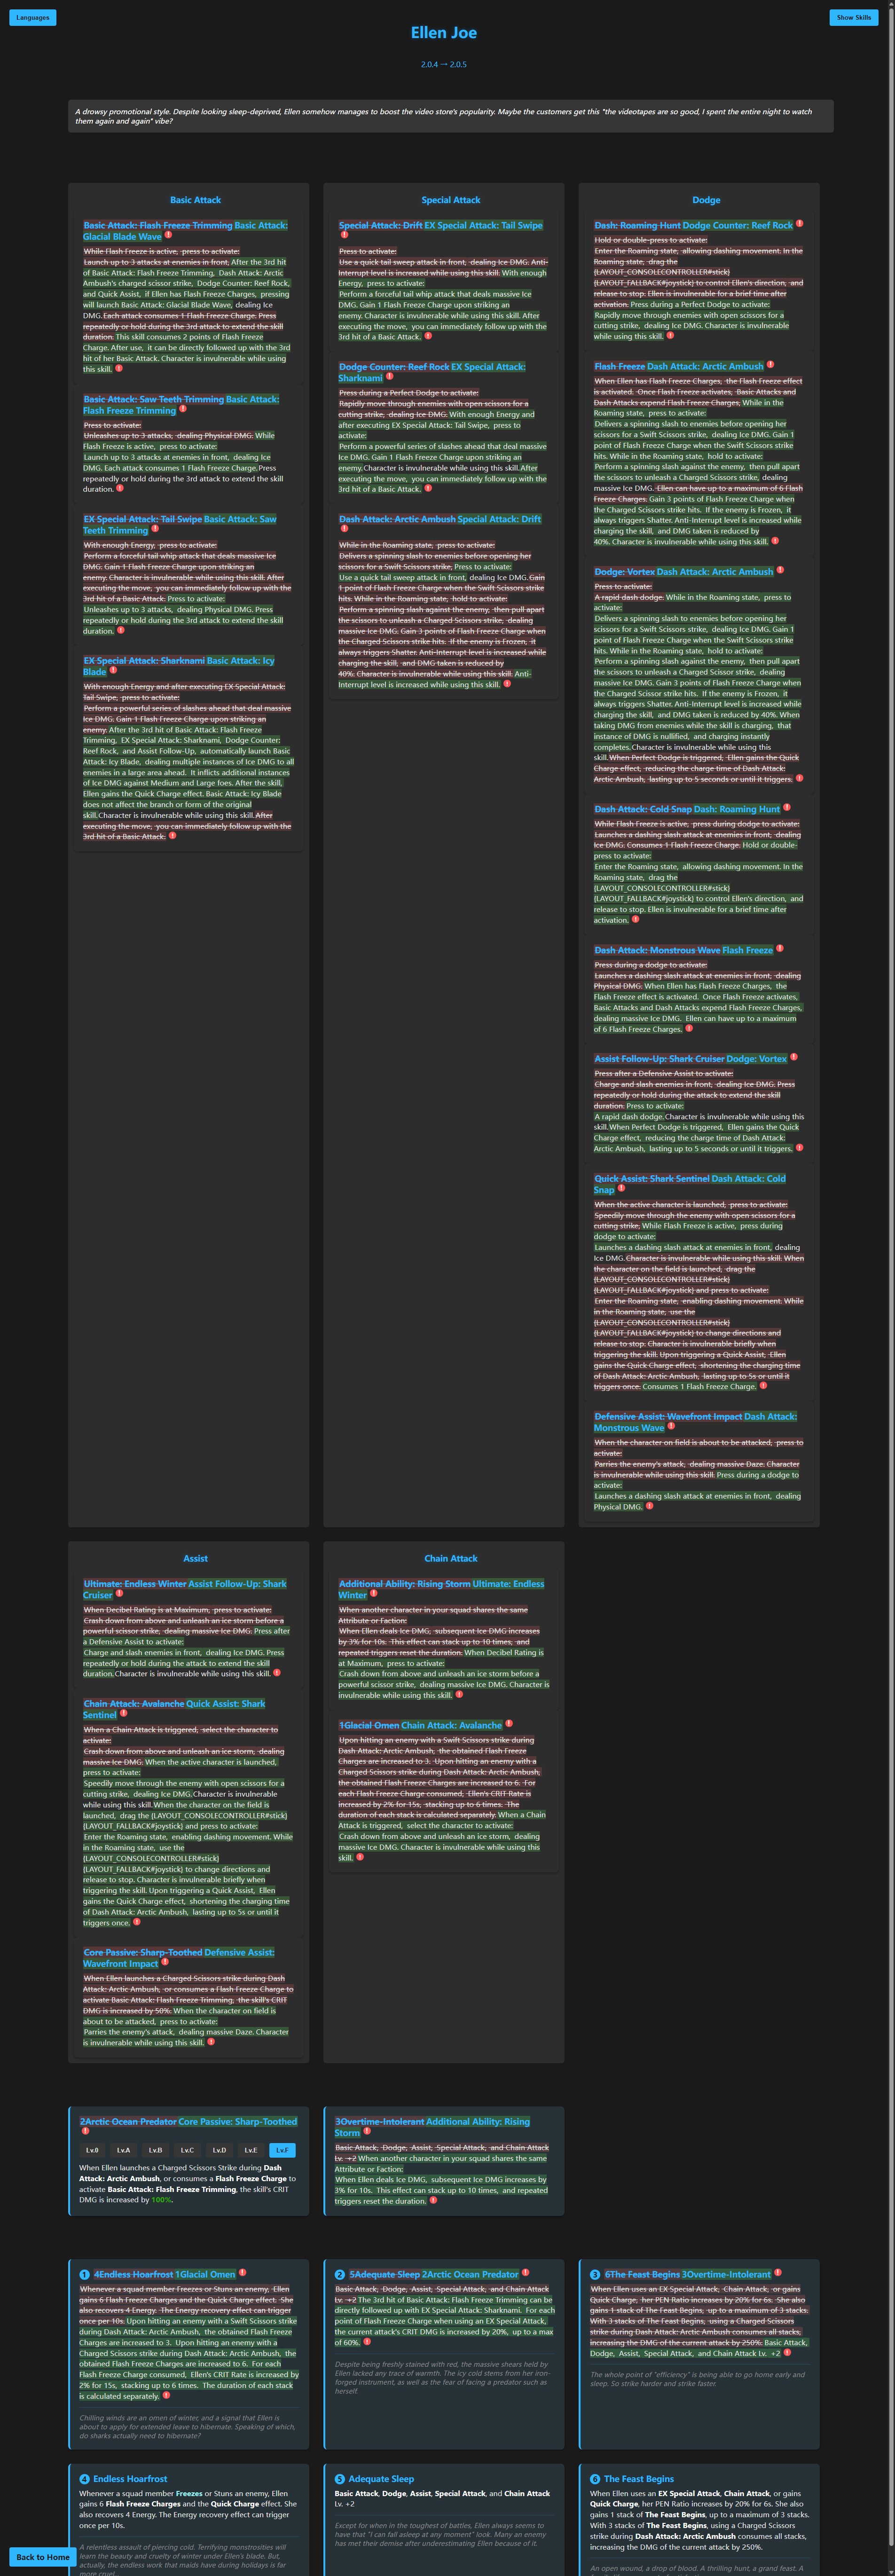Click warning icon beside Basic Attack: Flash Freeze Trimming title
The height and width of the screenshot is (2576, 895).
coord(182,408)
